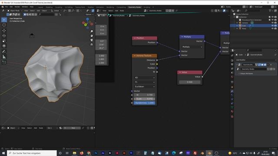Open the Object Mode dropdown

[x=14, y=11]
